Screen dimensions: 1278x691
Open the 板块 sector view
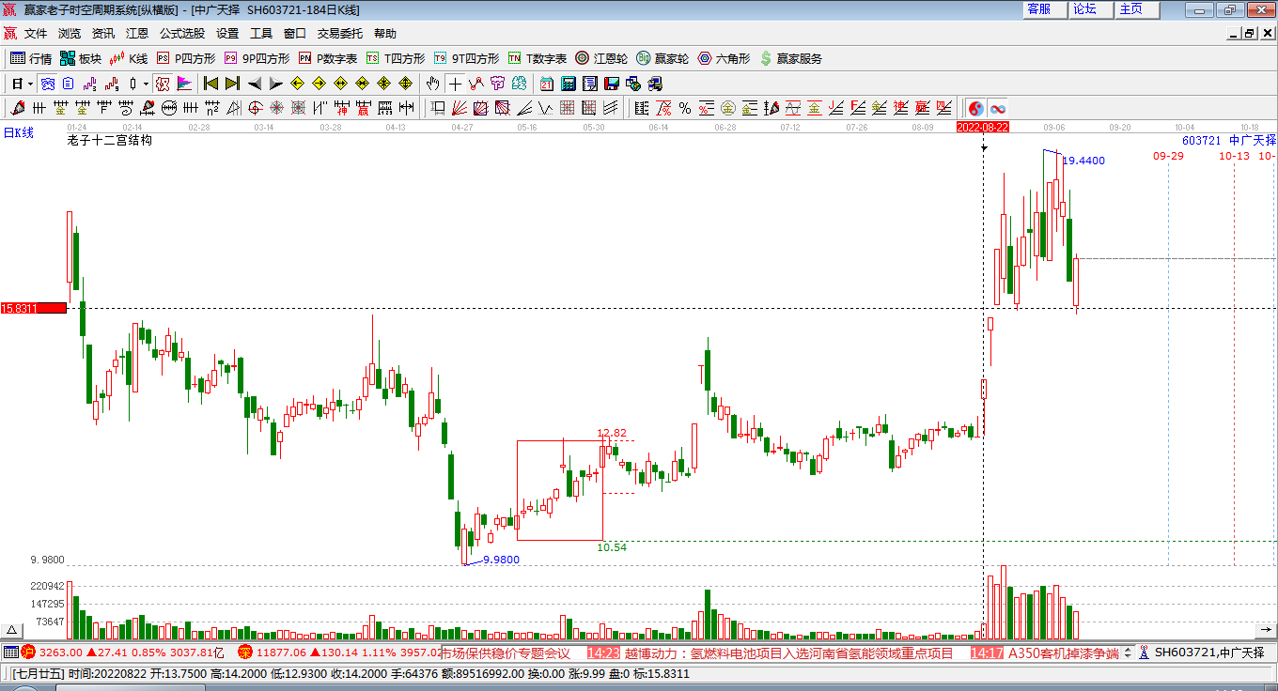tap(81, 58)
